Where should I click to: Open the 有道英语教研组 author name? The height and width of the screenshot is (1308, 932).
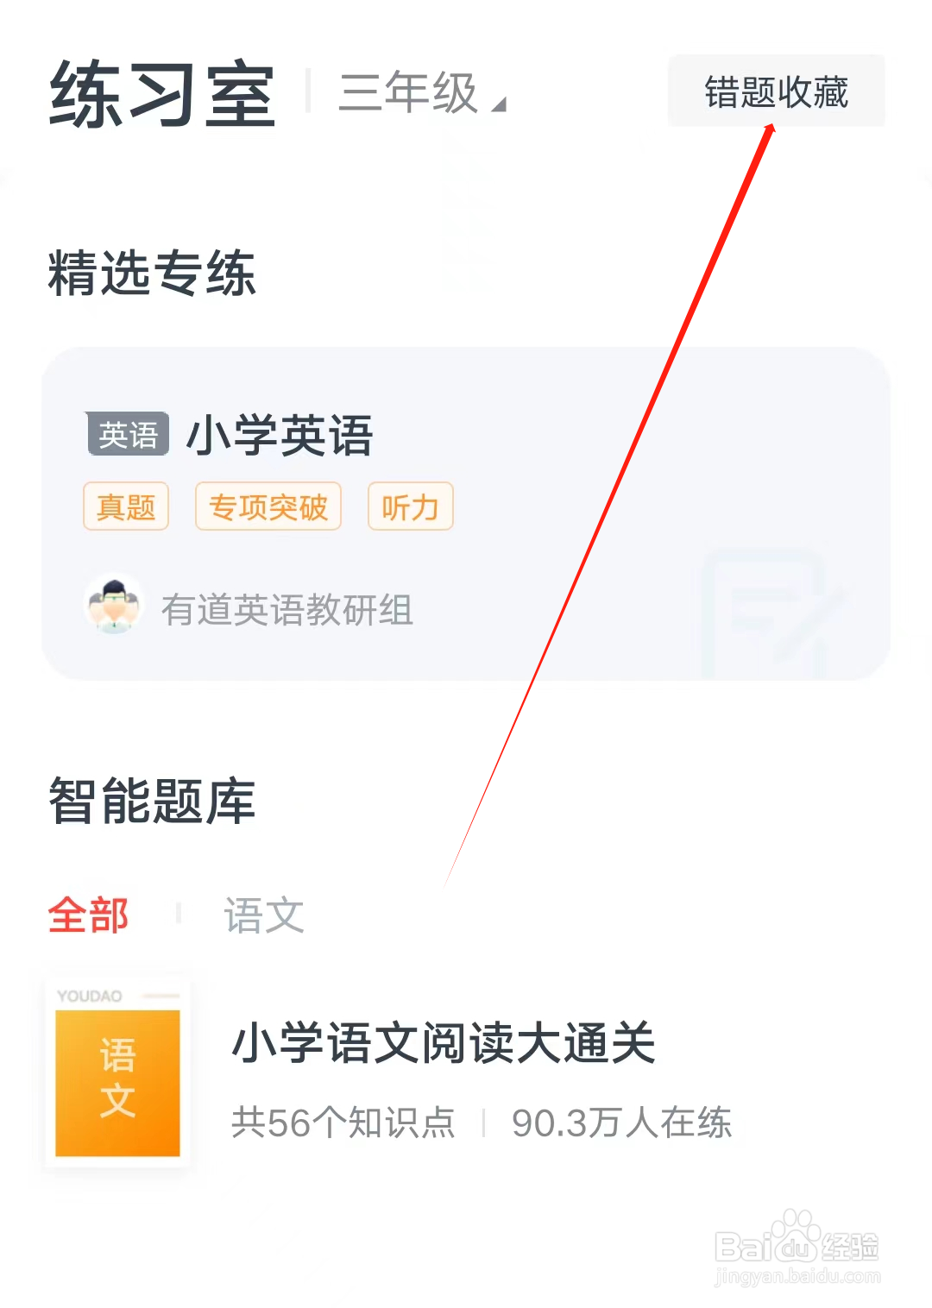pos(287,610)
